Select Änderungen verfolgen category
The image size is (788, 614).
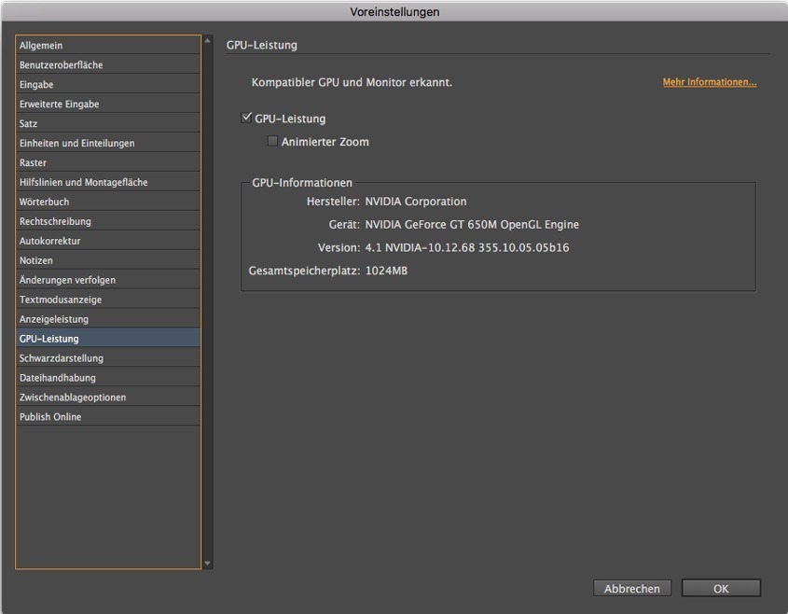108,280
